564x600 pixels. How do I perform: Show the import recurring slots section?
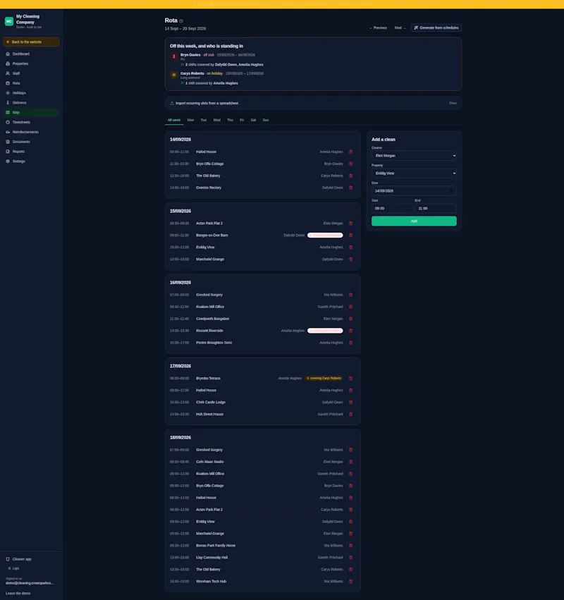(x=453, y=103)
